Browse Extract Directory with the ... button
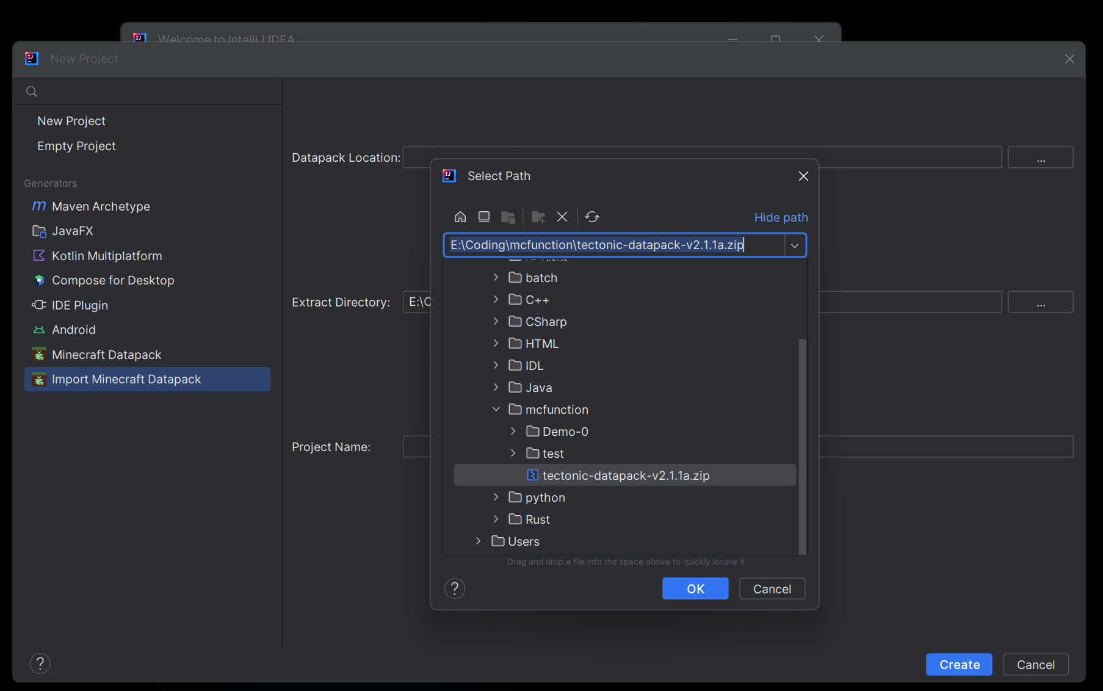The image size is (1103, 691). [x=1041, y=302]
